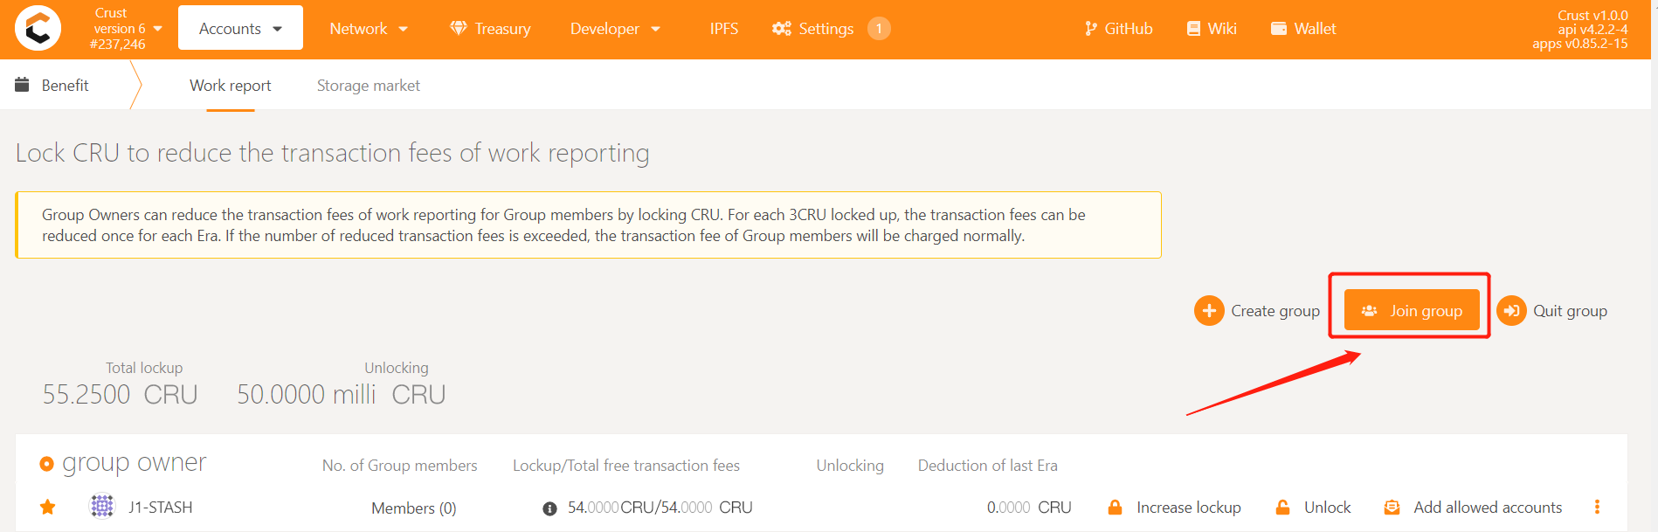Open the Wallet link

point(1303,28)
